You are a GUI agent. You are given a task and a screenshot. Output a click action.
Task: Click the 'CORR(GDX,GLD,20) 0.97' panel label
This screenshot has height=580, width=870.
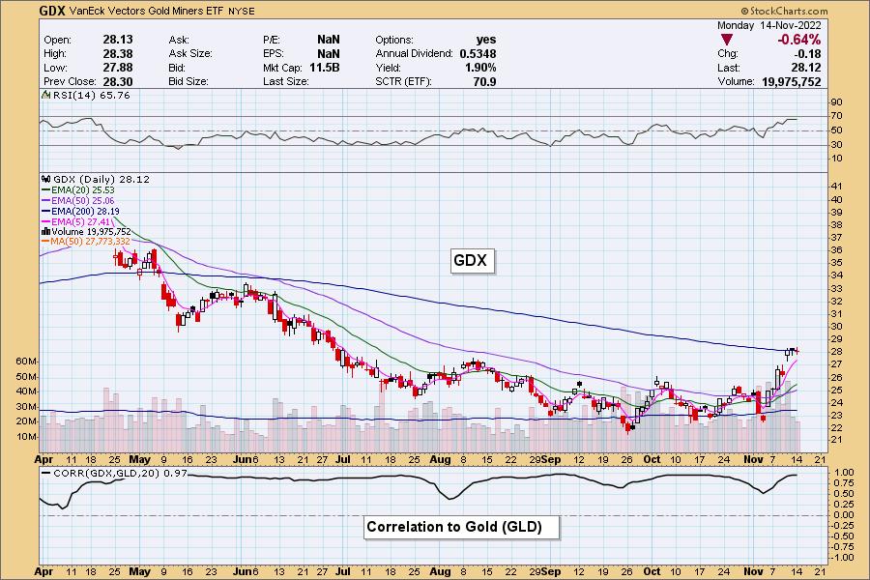coord(121,474)
